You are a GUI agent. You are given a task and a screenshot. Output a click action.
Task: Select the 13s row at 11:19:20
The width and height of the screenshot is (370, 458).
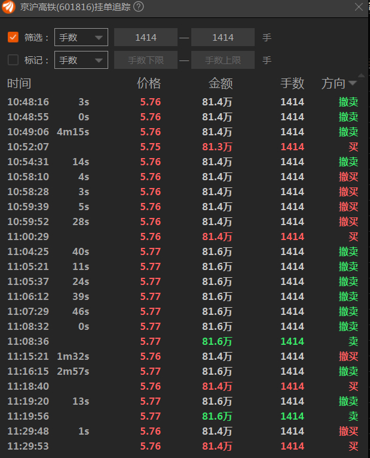click(x=183, y=401)
